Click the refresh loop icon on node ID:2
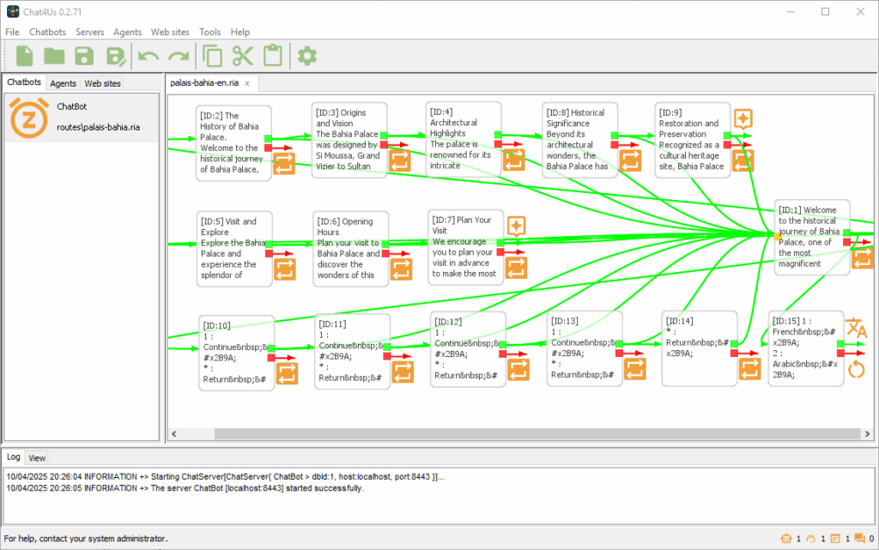Screen dimensions: 879x550 284,164
